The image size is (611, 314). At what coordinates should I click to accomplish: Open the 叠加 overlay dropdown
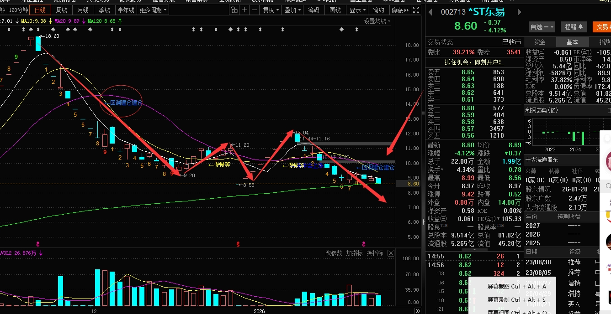[x=293, y=10]
